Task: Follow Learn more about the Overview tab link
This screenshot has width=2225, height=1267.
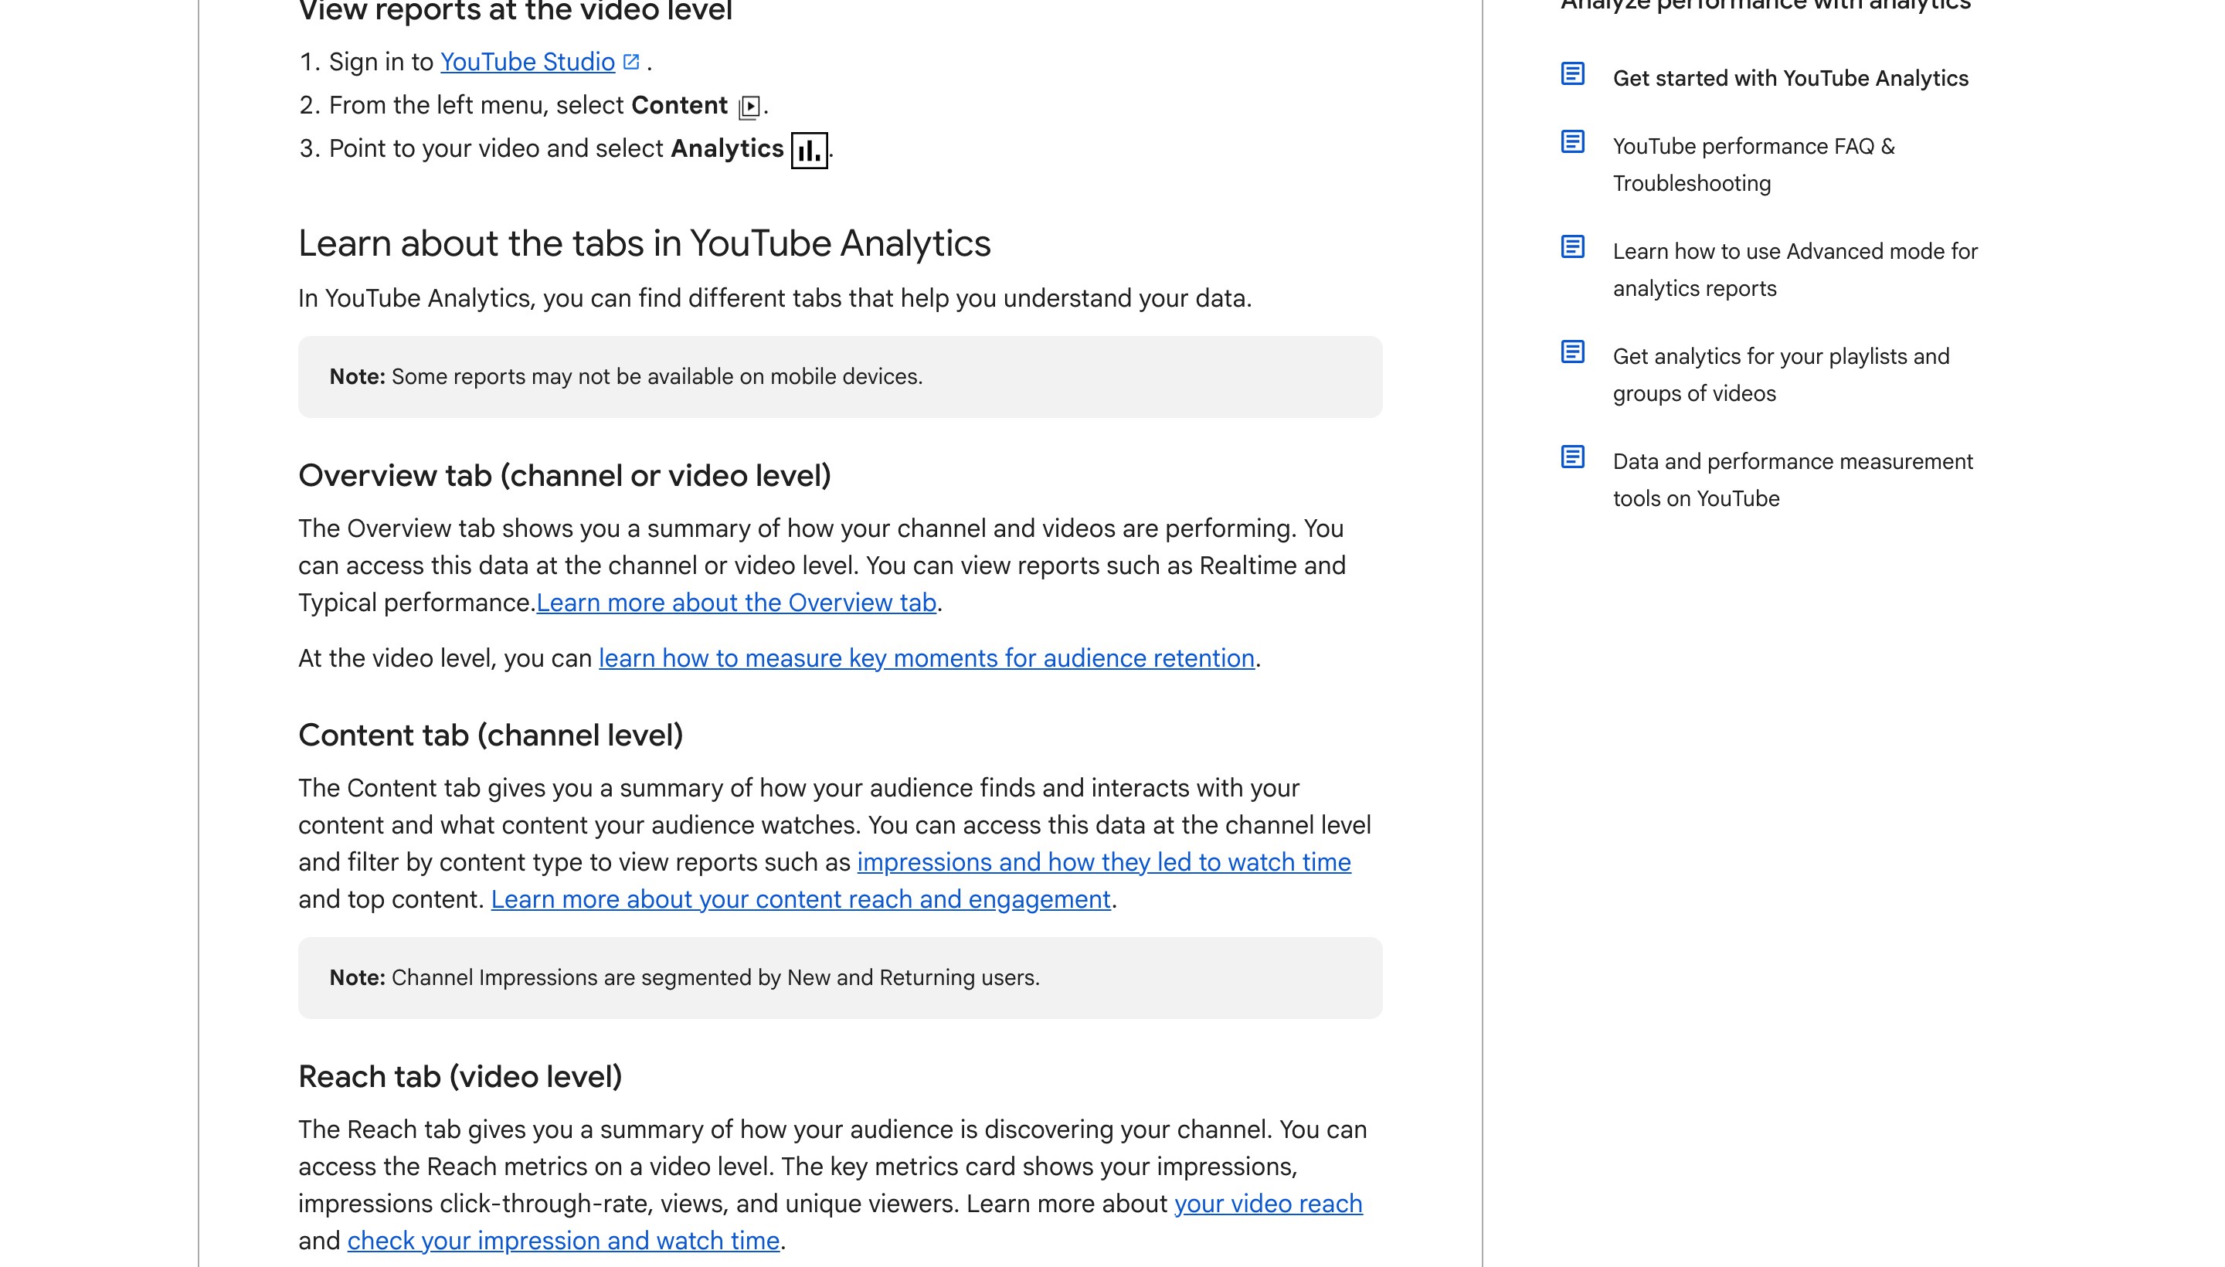Action: (736, 602)
